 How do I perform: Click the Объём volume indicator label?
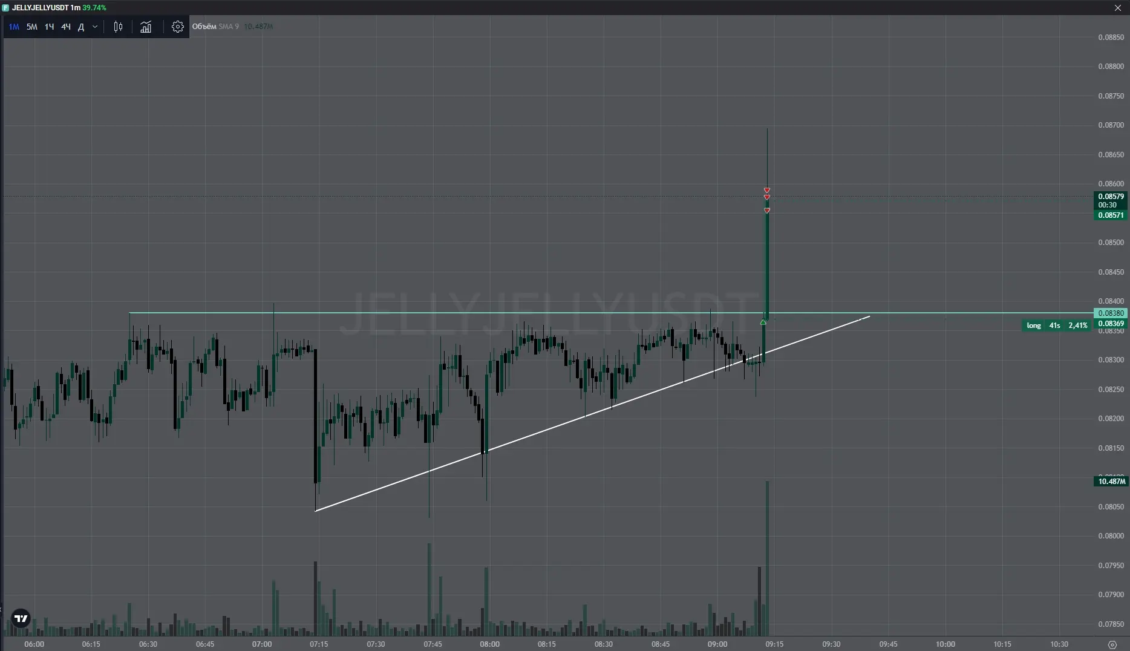(204, 27)
